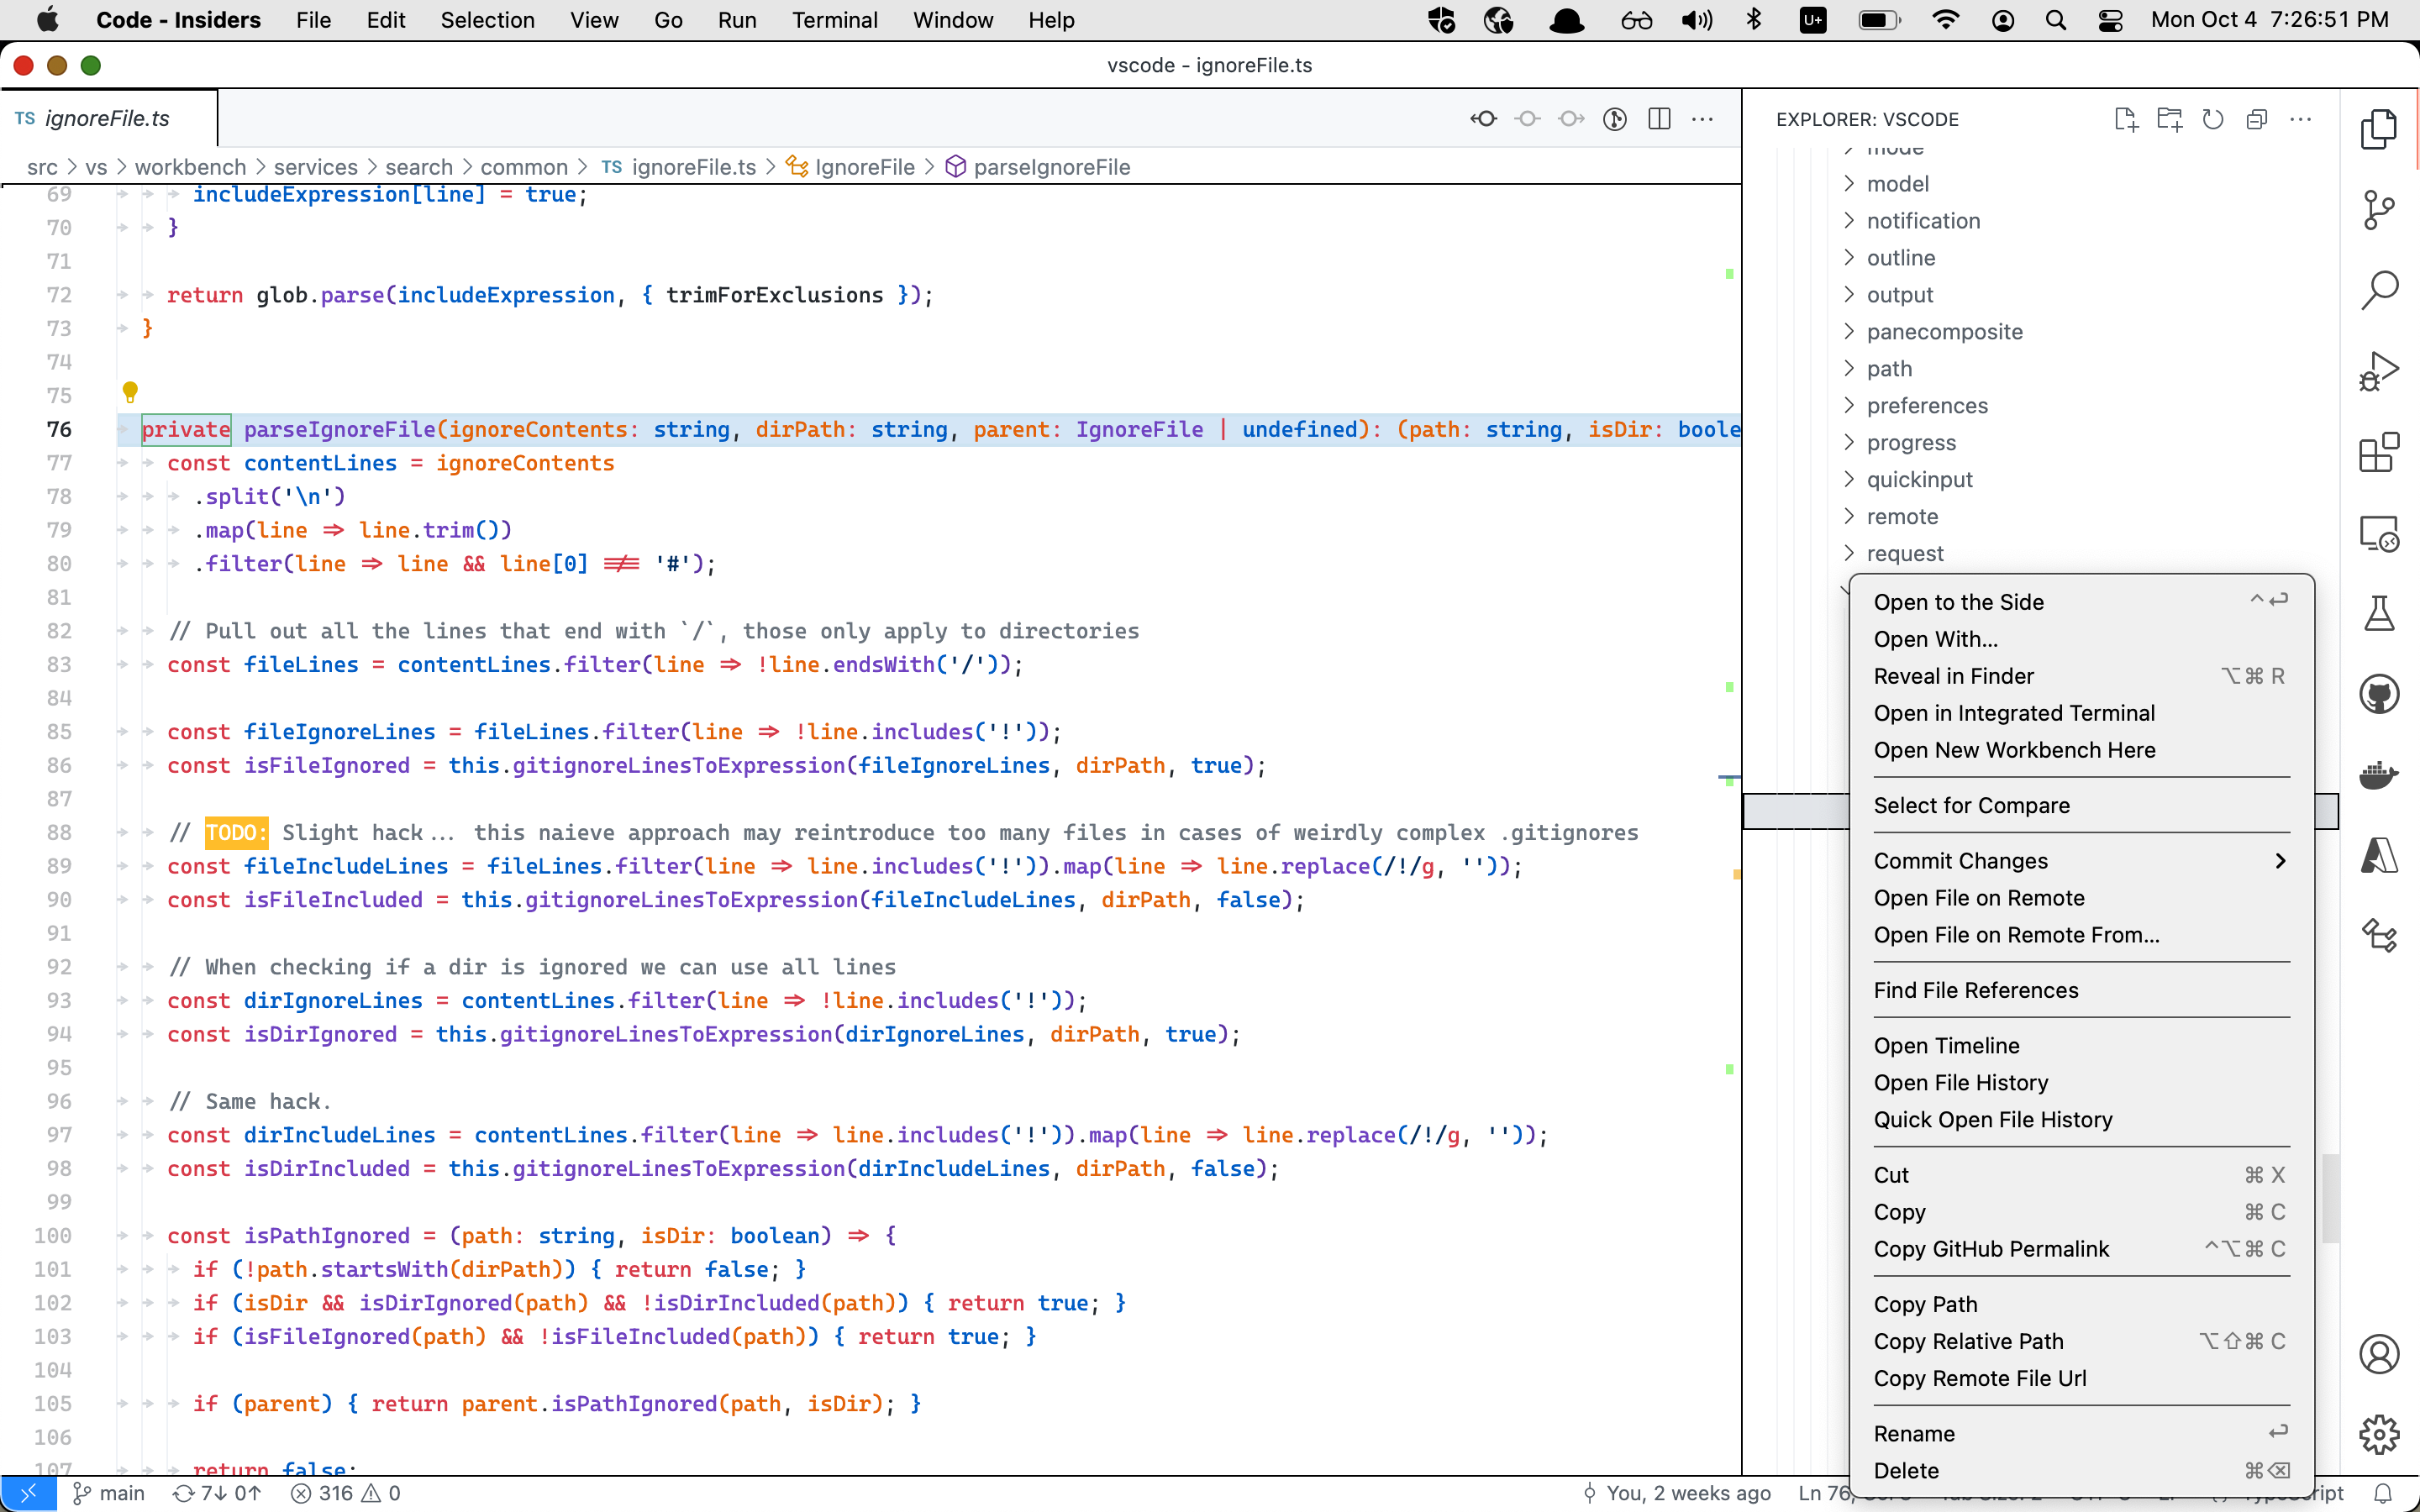2420x1512 pixels.
Task: Open the Remote Explorer view
Action: tap(2380, 533)
